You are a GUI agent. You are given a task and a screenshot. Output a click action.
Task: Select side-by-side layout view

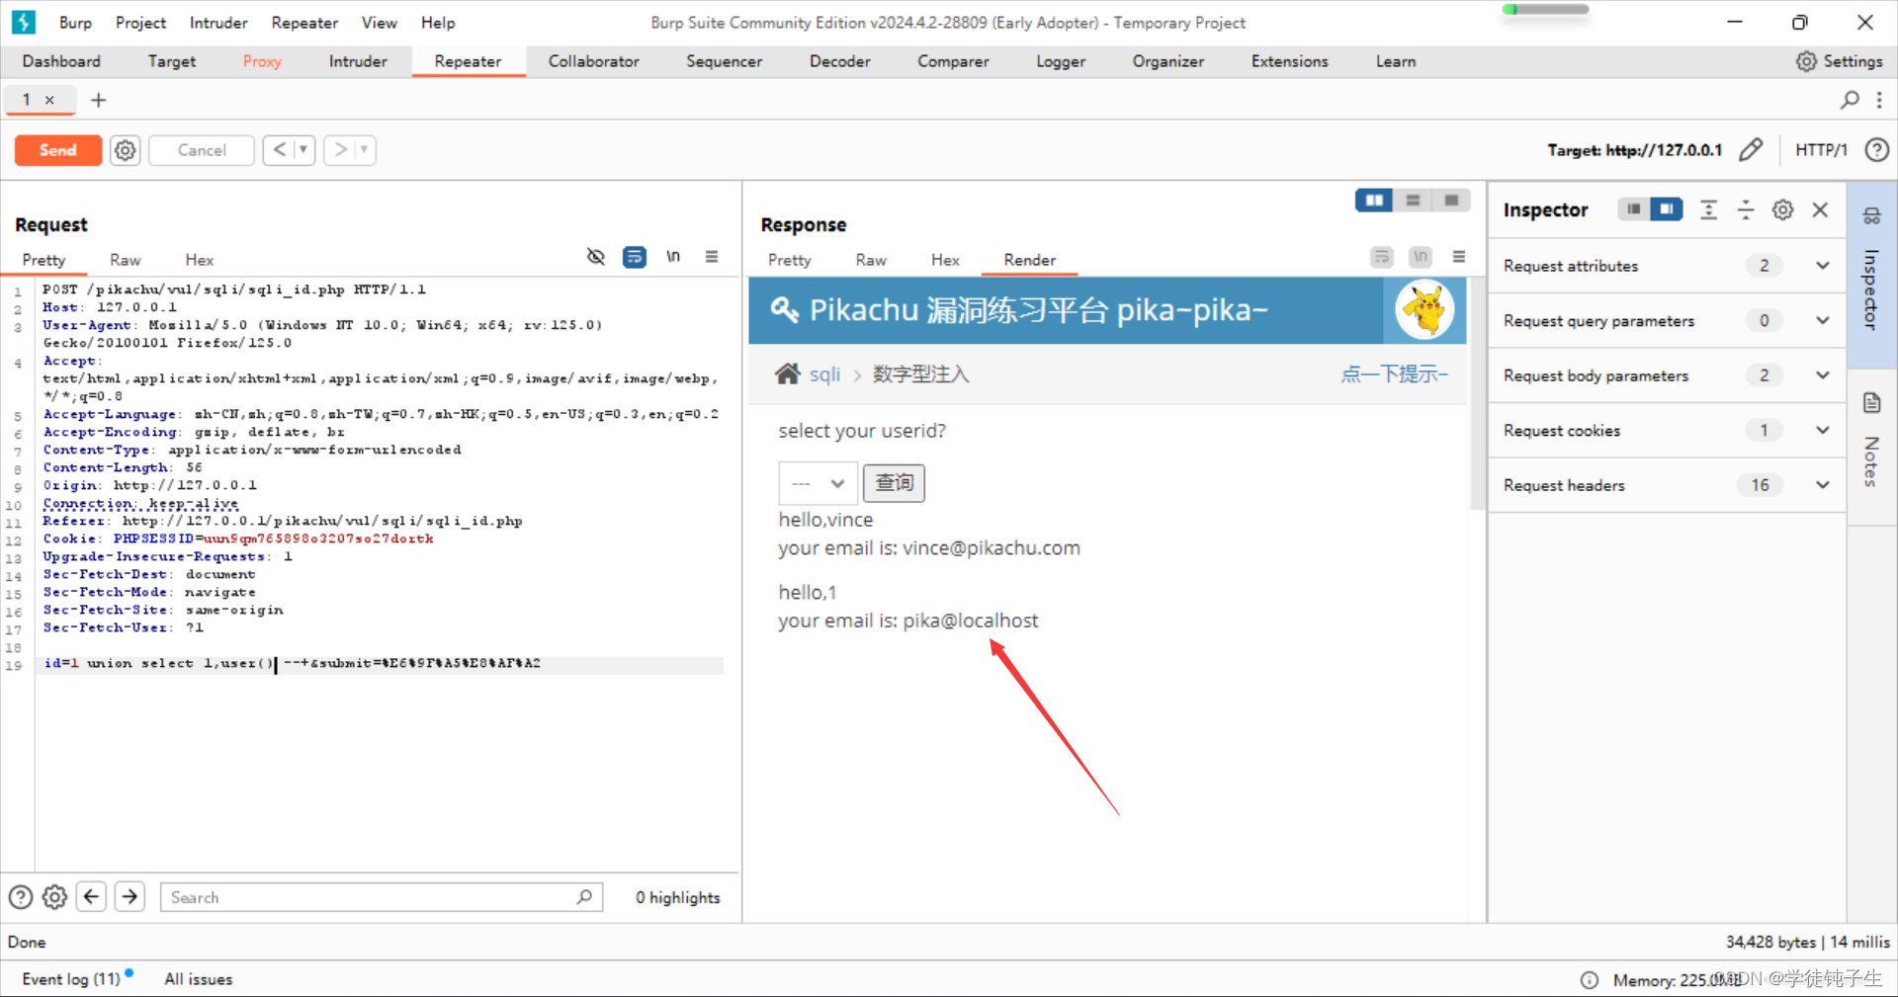point(1374,201)
